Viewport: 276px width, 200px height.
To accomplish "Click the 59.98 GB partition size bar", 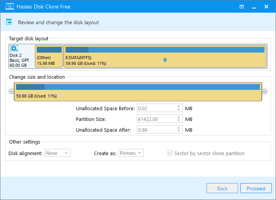I will click(x=138, y=92).
